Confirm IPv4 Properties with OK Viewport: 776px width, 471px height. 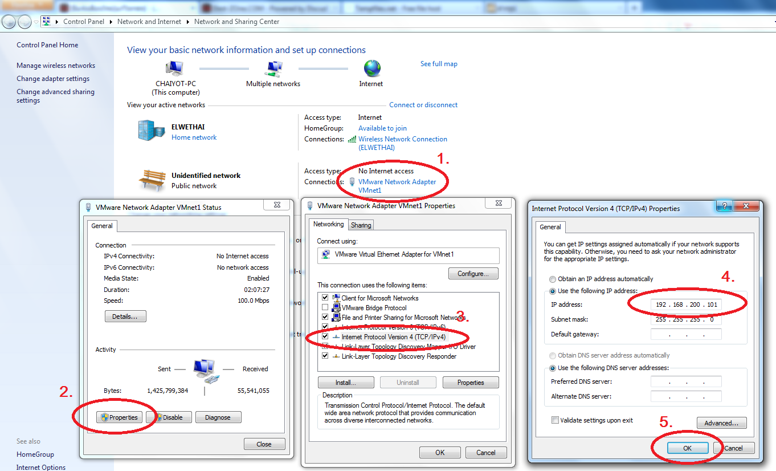pos(687,448)
